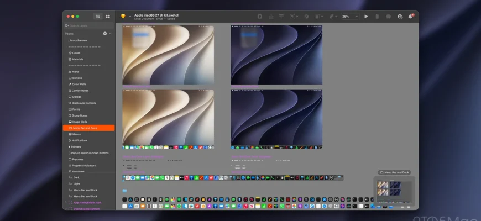Open the Library Preview page
This screenshot has height=221, width=481.
pos(88,40)
